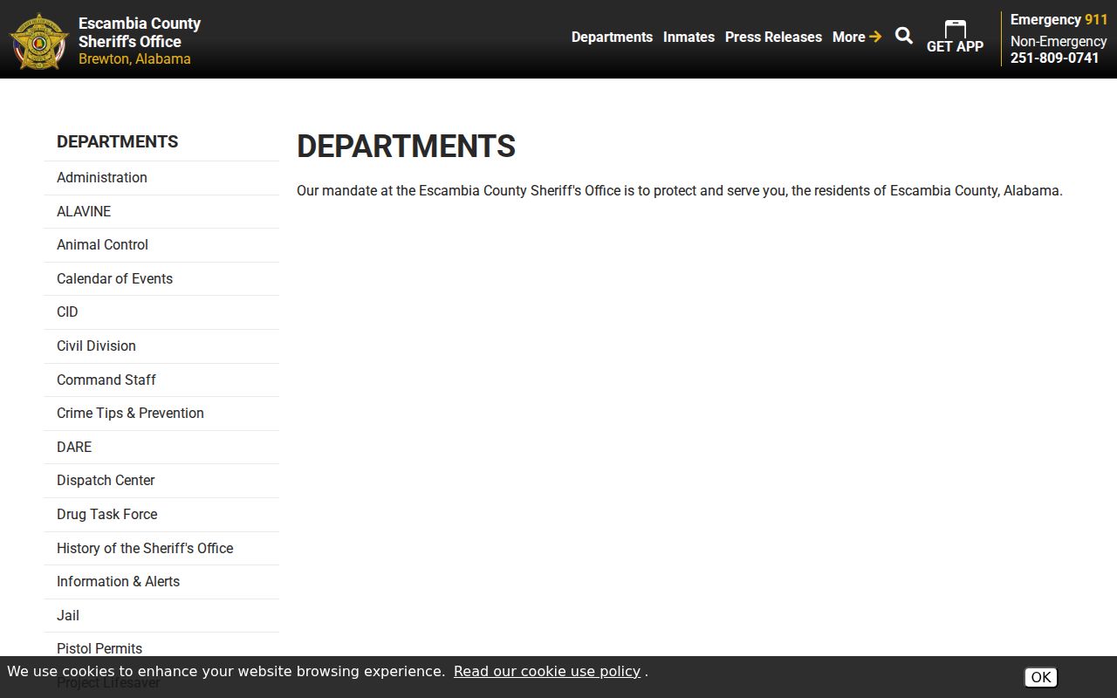1117x698 pixels.
Task: Click the Sheriff's Office star badge logo
Action: [39, 40]
